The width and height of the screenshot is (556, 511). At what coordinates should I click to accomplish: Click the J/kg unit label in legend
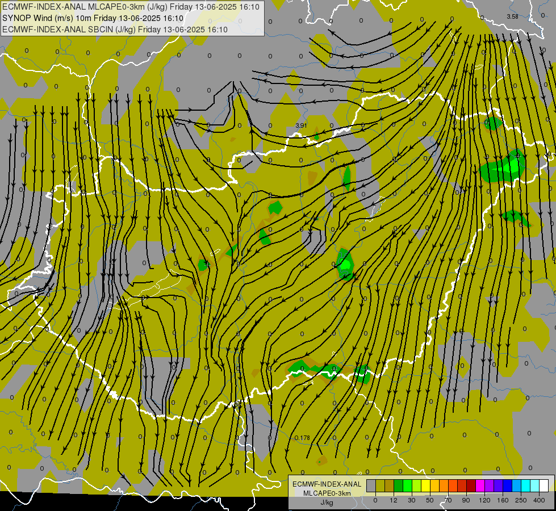tap(327, 502)
